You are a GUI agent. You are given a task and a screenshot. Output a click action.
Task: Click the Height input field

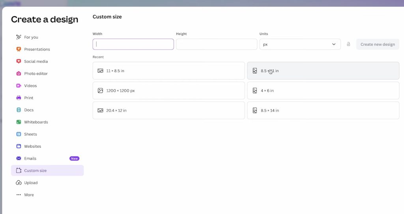point(216,44)
